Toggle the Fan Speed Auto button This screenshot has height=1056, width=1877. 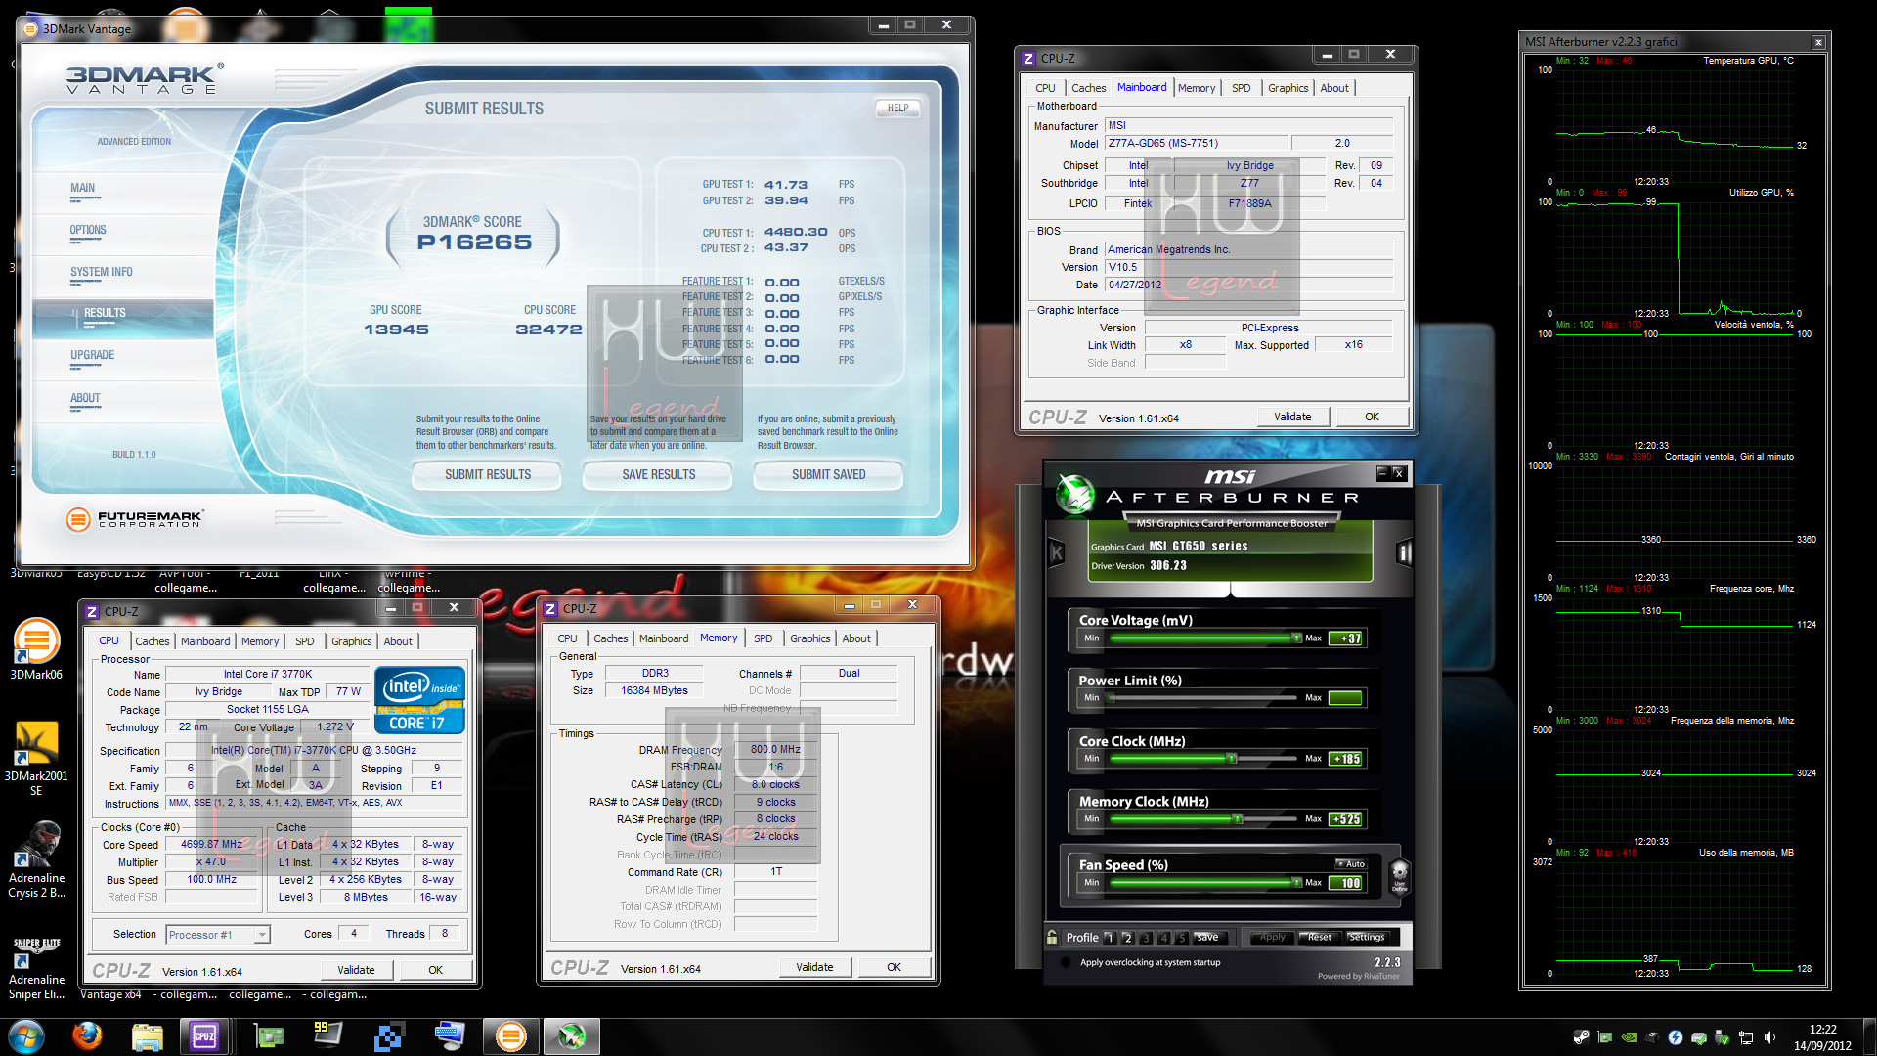pyautogui.click(x=1351, y=863)
